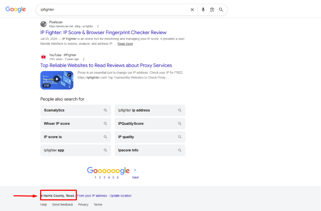Select the Ipscore Info related search

tap(150, 150)
